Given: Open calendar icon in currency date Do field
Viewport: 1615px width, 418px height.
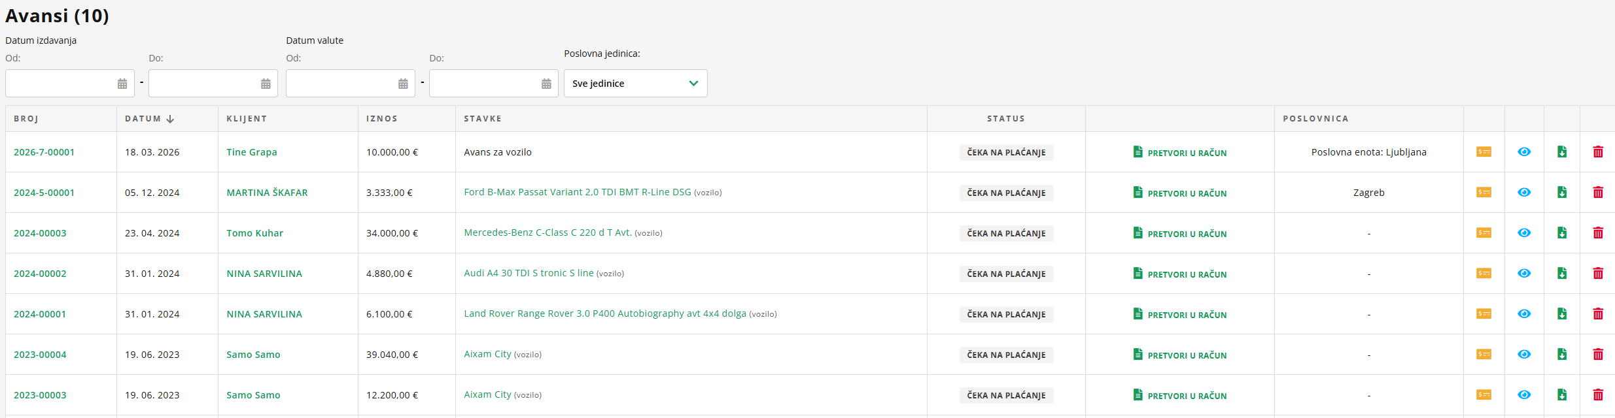Looking at the screenshot, I should pos(546,84).
